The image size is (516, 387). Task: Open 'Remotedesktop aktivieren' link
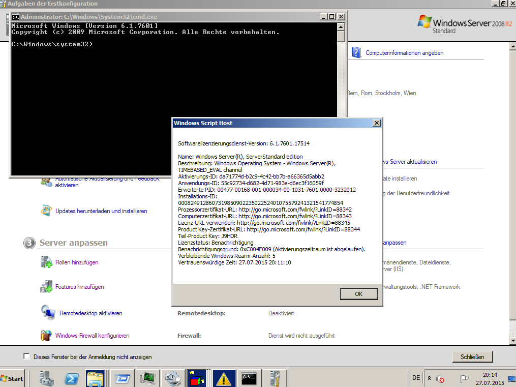tap(91, 313)
